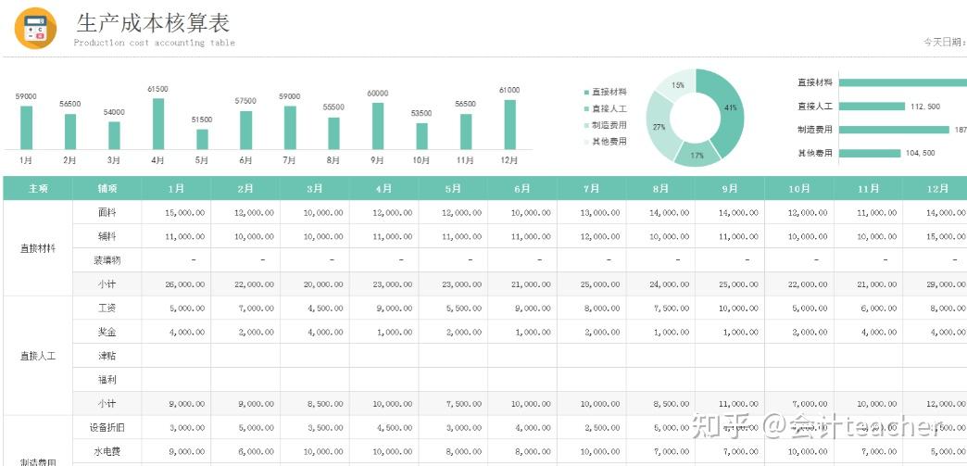Select the 9月 table column header
967x466 pixels.
click(x=730, y=188)
